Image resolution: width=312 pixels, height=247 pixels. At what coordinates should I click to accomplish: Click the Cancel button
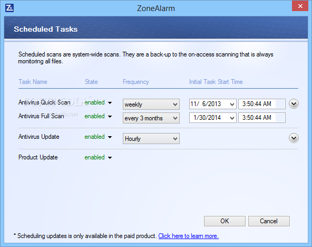point(269,221)
